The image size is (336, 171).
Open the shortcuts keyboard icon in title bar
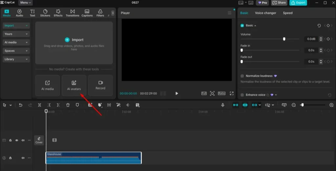click(x=251, y=3)
